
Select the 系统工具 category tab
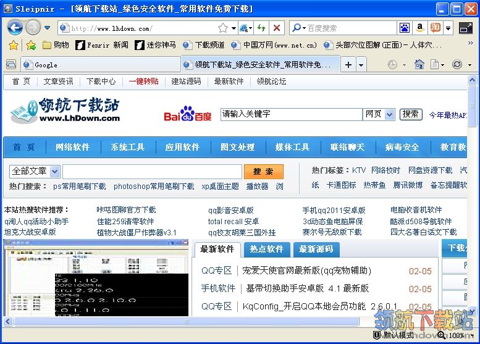point(128,147)
